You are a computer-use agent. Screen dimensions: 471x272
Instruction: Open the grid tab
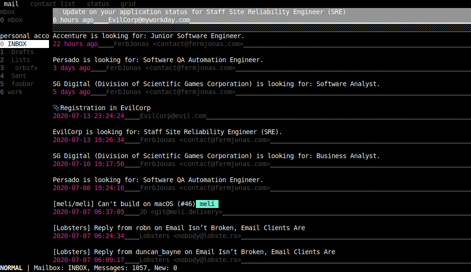click(x=128, y=4)
